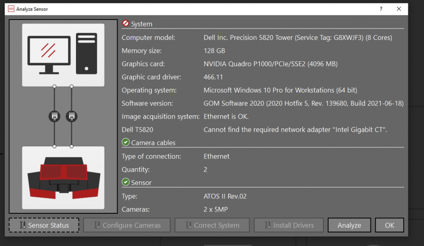The image size is (424, 246).
Task: Click the green Sensor check icon
Action: coord(126,182)
